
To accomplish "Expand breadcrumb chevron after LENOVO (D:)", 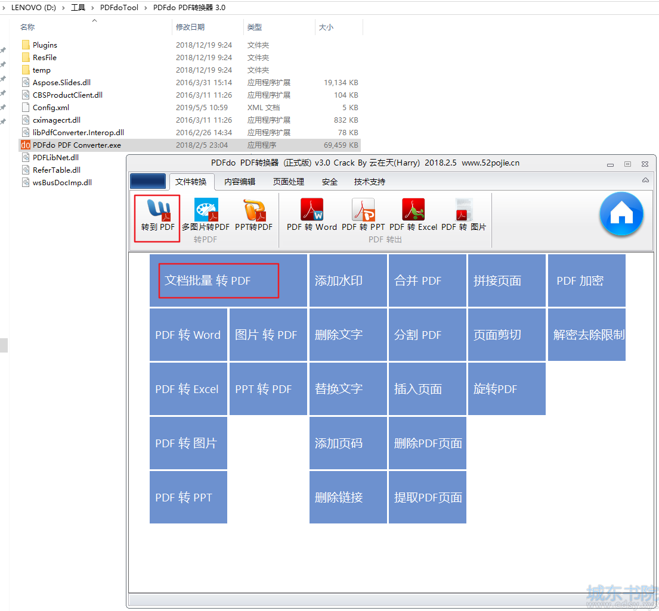I will 63,8.
